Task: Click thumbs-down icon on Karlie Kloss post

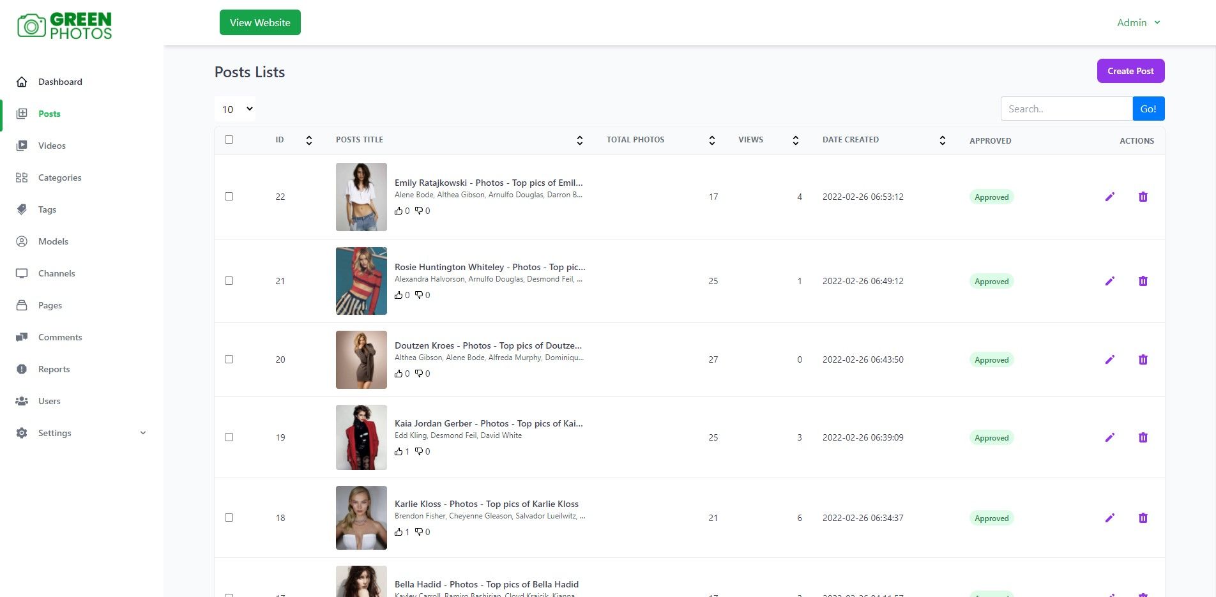Action: 419,532
